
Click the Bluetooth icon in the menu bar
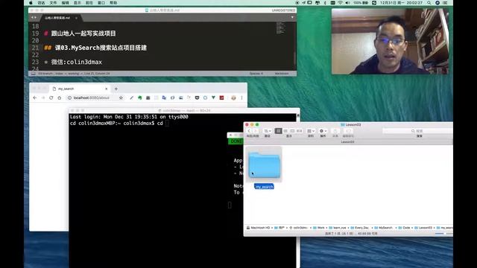(325, 3)
